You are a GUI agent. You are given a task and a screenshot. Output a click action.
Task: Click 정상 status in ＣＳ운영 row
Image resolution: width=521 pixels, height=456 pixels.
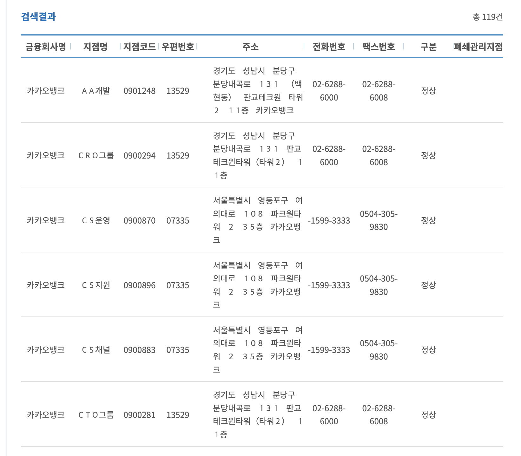point(428,220)
